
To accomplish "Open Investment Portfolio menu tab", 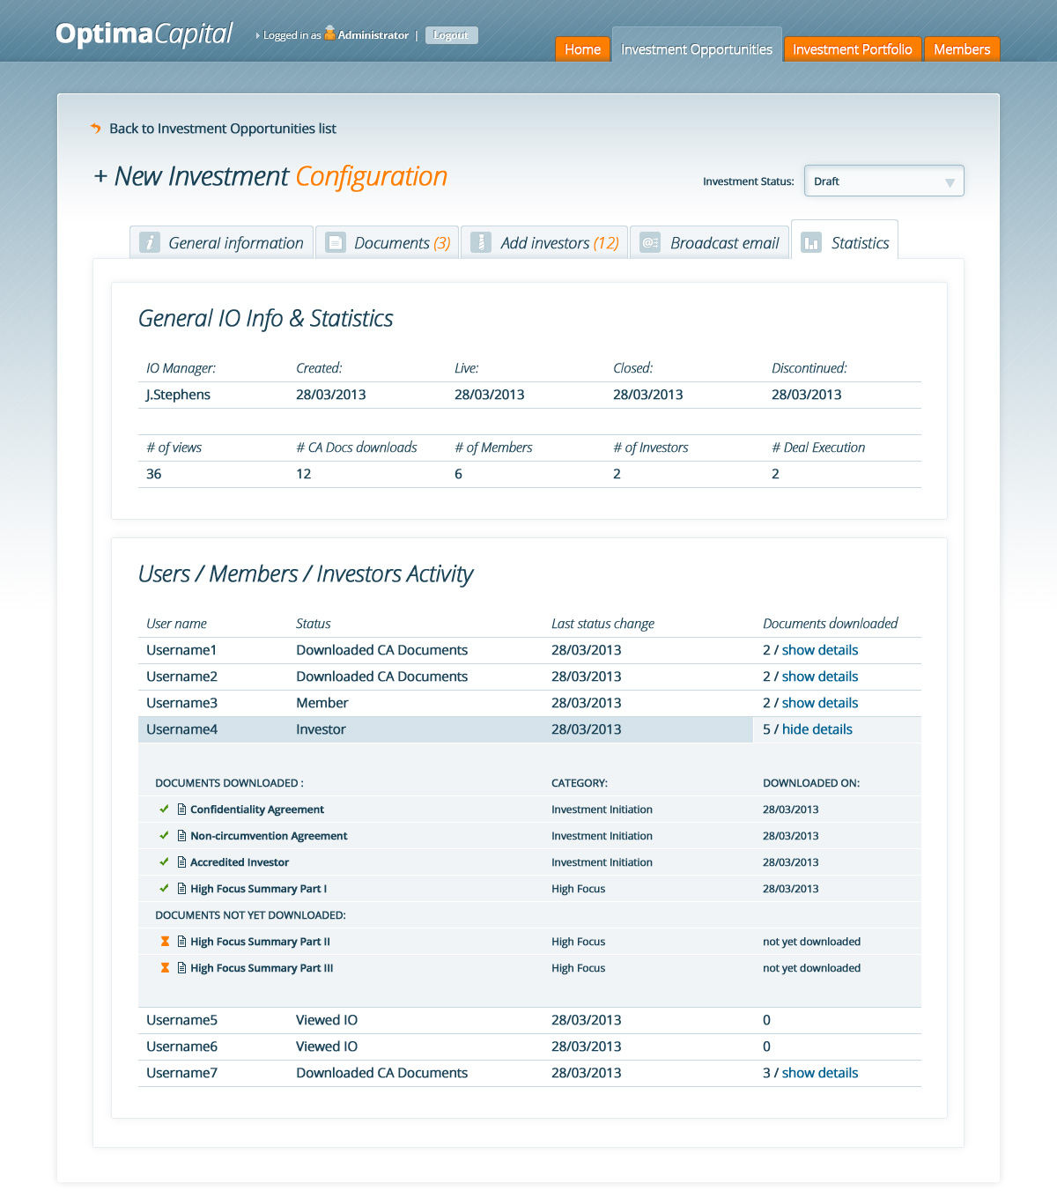I will tap(853, 49).
